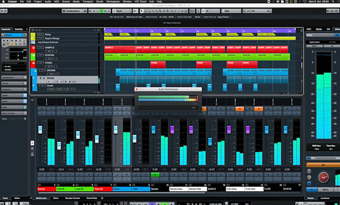Open the track list search magnifier
This screenshot has height=205, width=340.
point(98,30)
